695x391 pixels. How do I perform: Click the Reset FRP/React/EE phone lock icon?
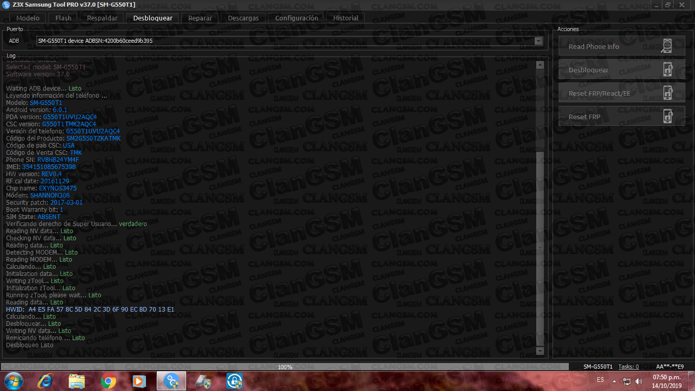pyautogui.click(x=668, y=93)
